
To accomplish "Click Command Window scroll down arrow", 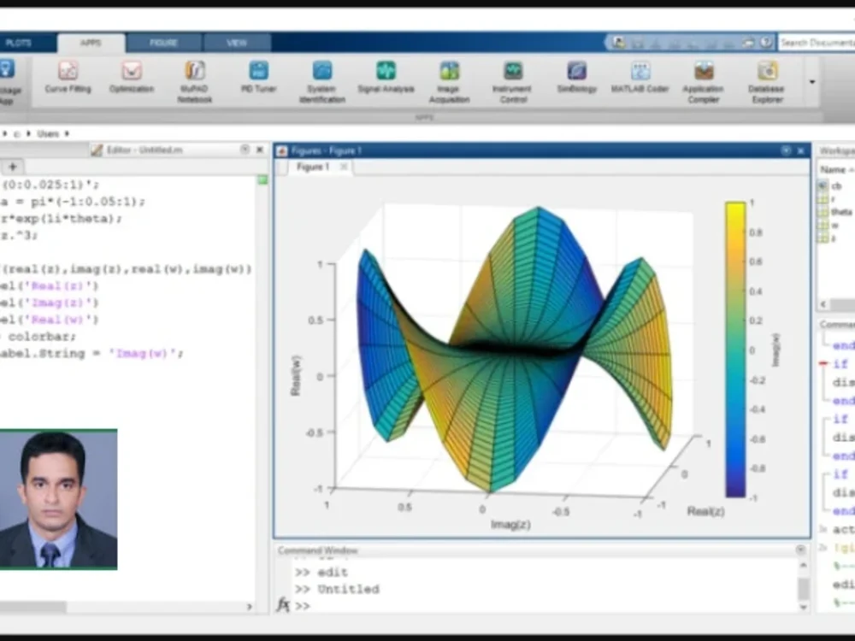I will 803,607.
